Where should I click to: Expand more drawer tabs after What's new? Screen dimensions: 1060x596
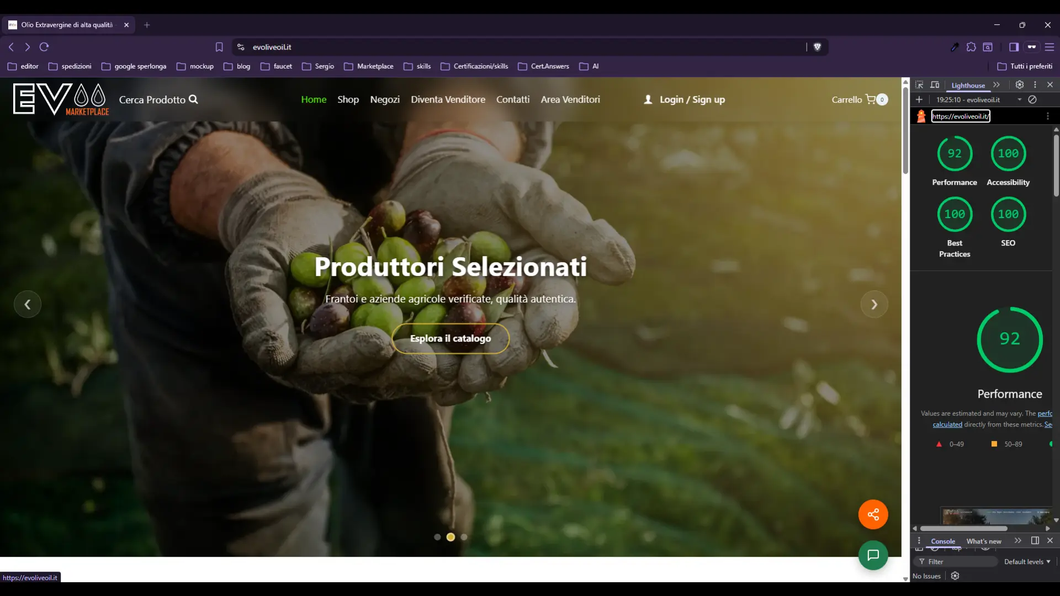click(1017, 541)
